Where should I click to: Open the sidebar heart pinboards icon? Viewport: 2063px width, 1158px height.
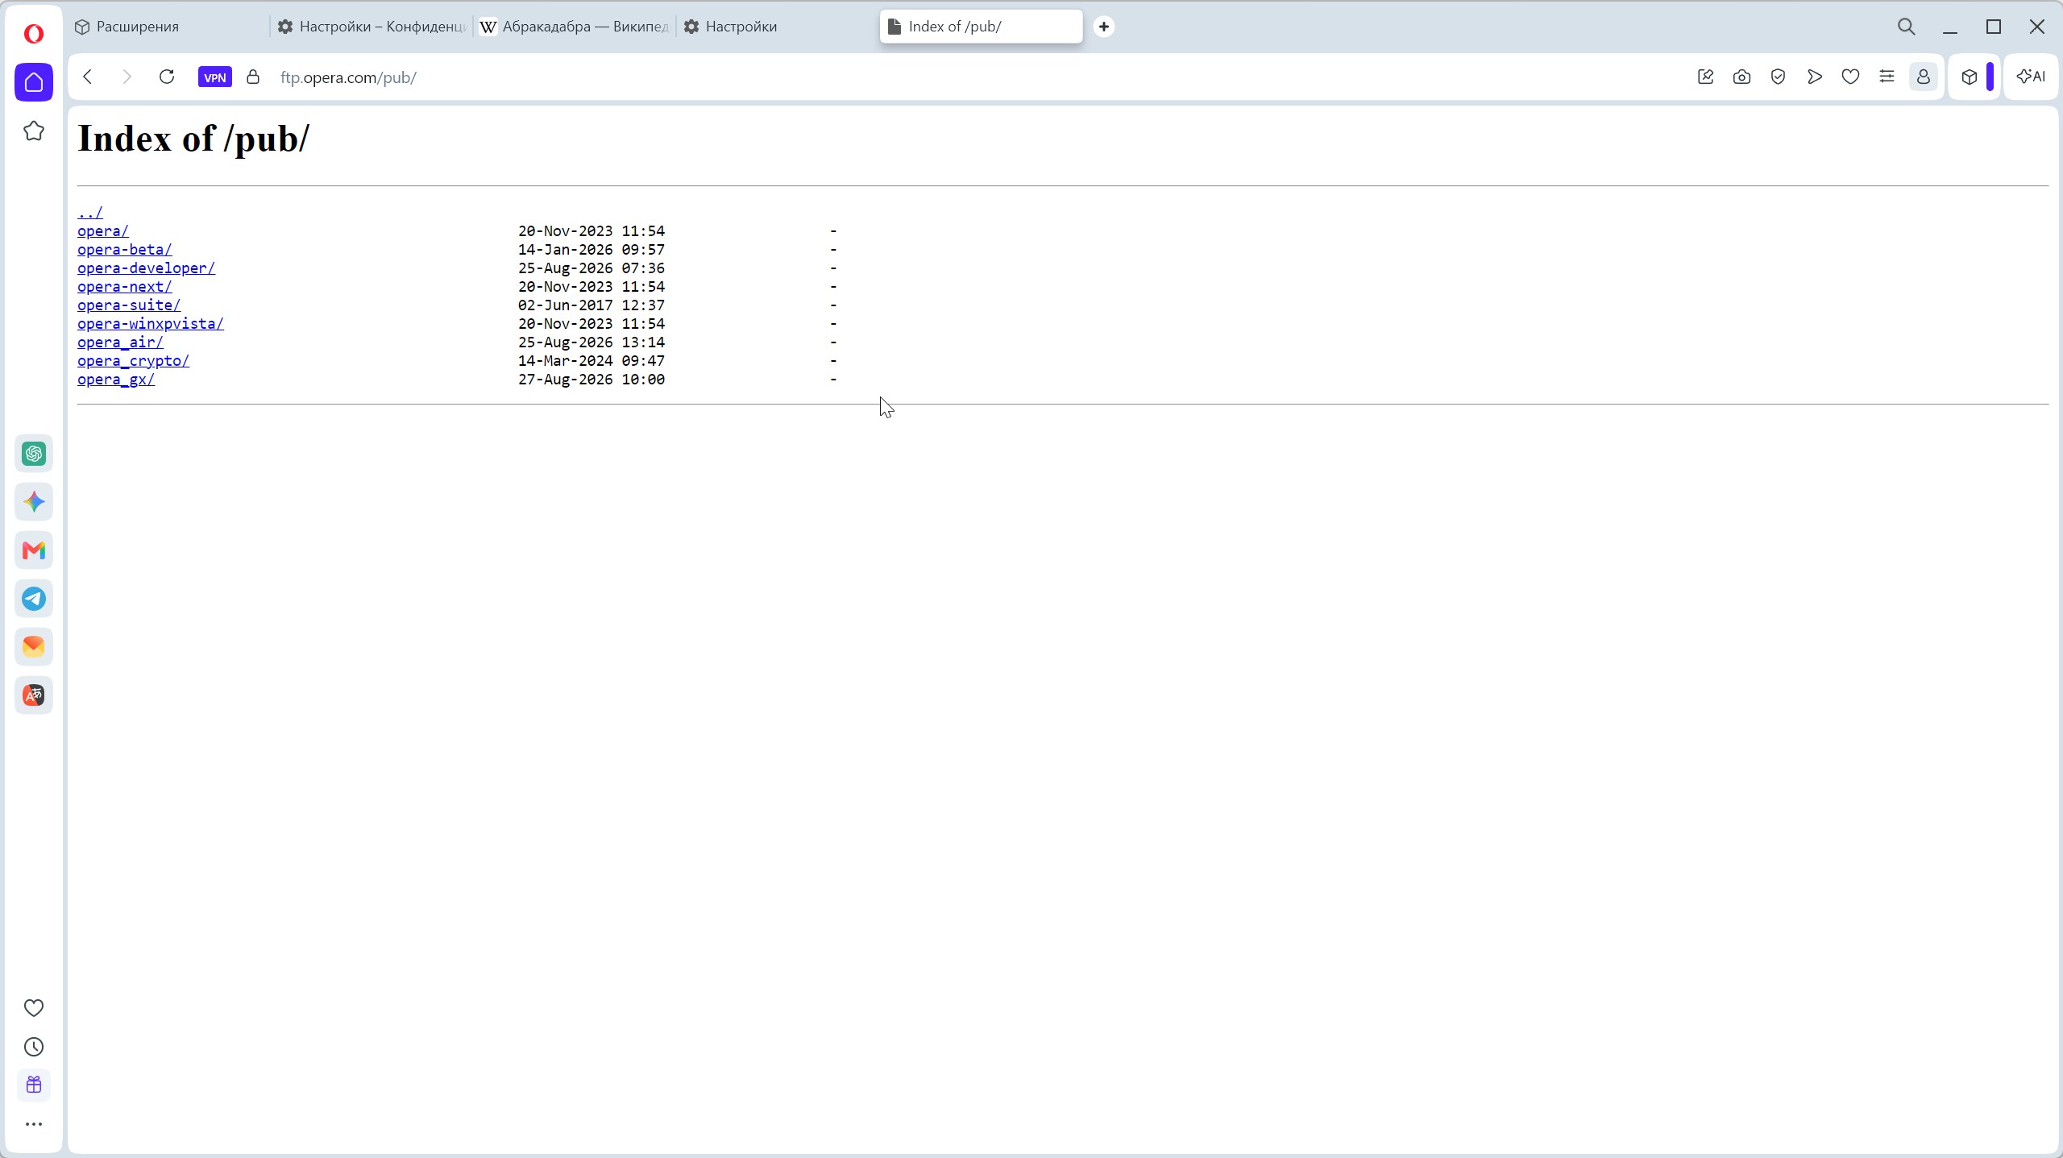click(34, 1008)
